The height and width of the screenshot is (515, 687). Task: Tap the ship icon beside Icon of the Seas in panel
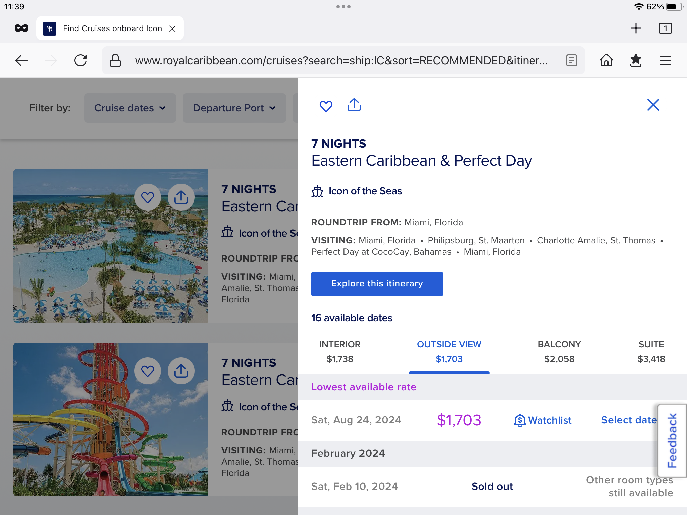pos(317,191)
